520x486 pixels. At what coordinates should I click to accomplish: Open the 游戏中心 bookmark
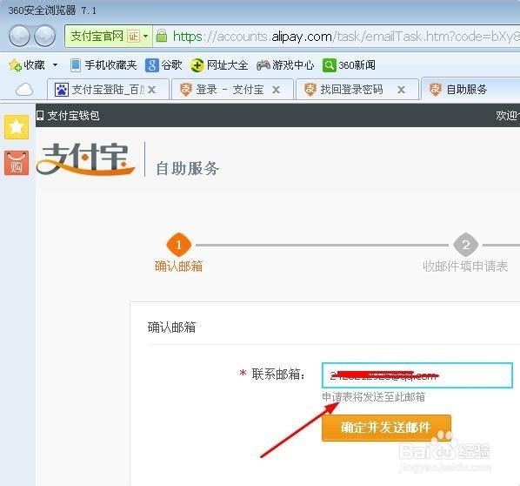285,65
